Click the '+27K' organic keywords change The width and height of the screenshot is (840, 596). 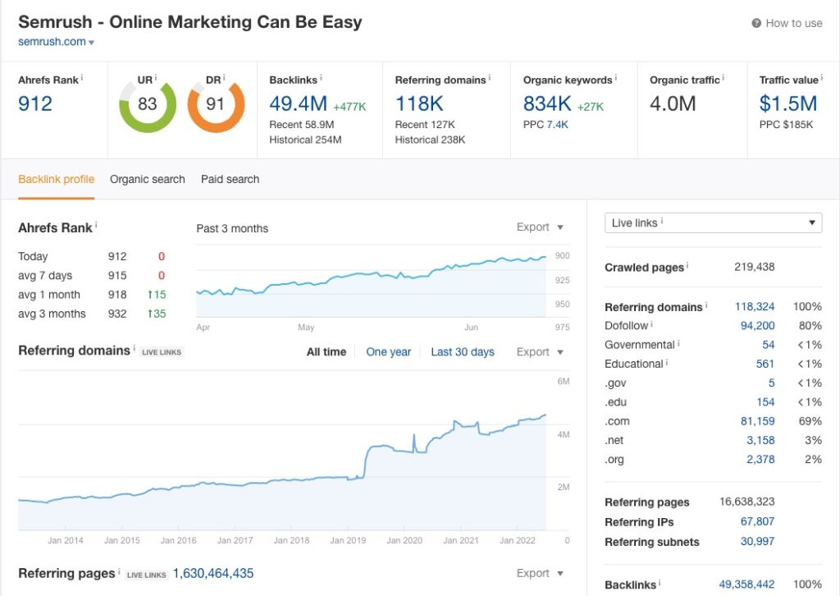tap(591, 107)
